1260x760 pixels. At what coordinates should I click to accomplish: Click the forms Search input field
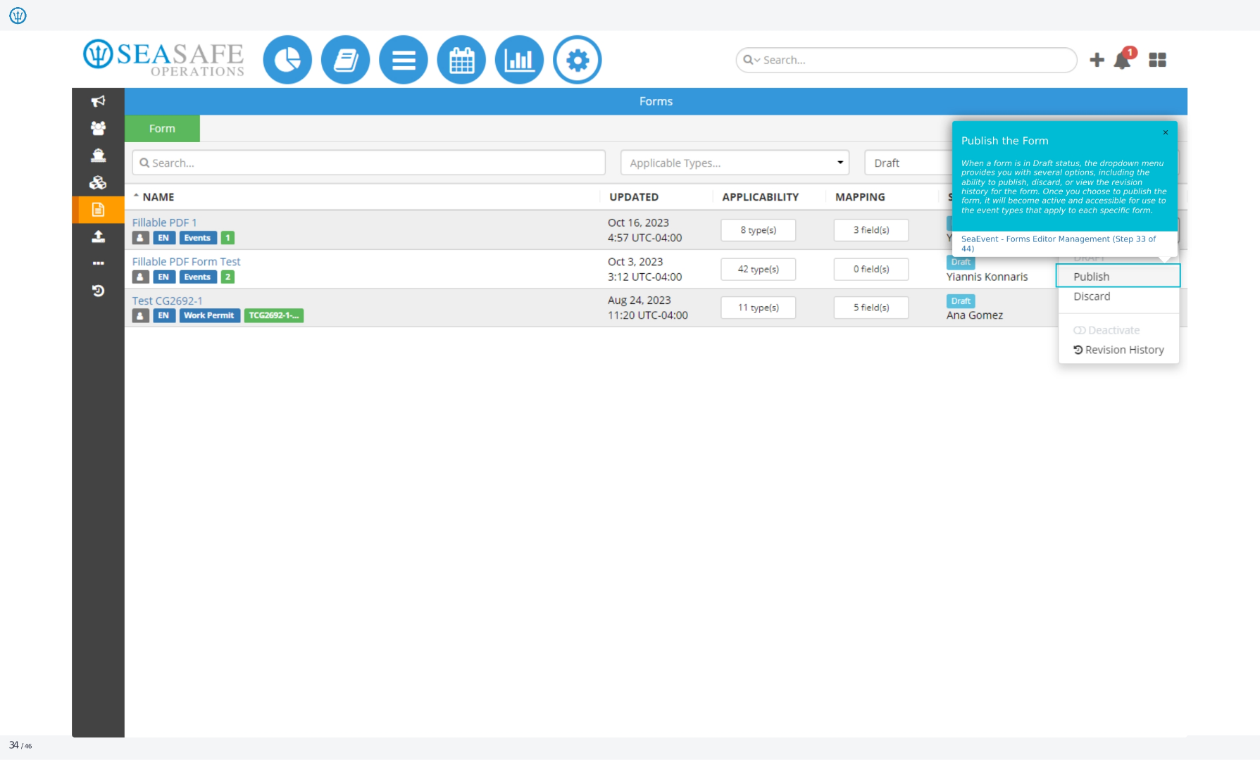click(368, 163)
